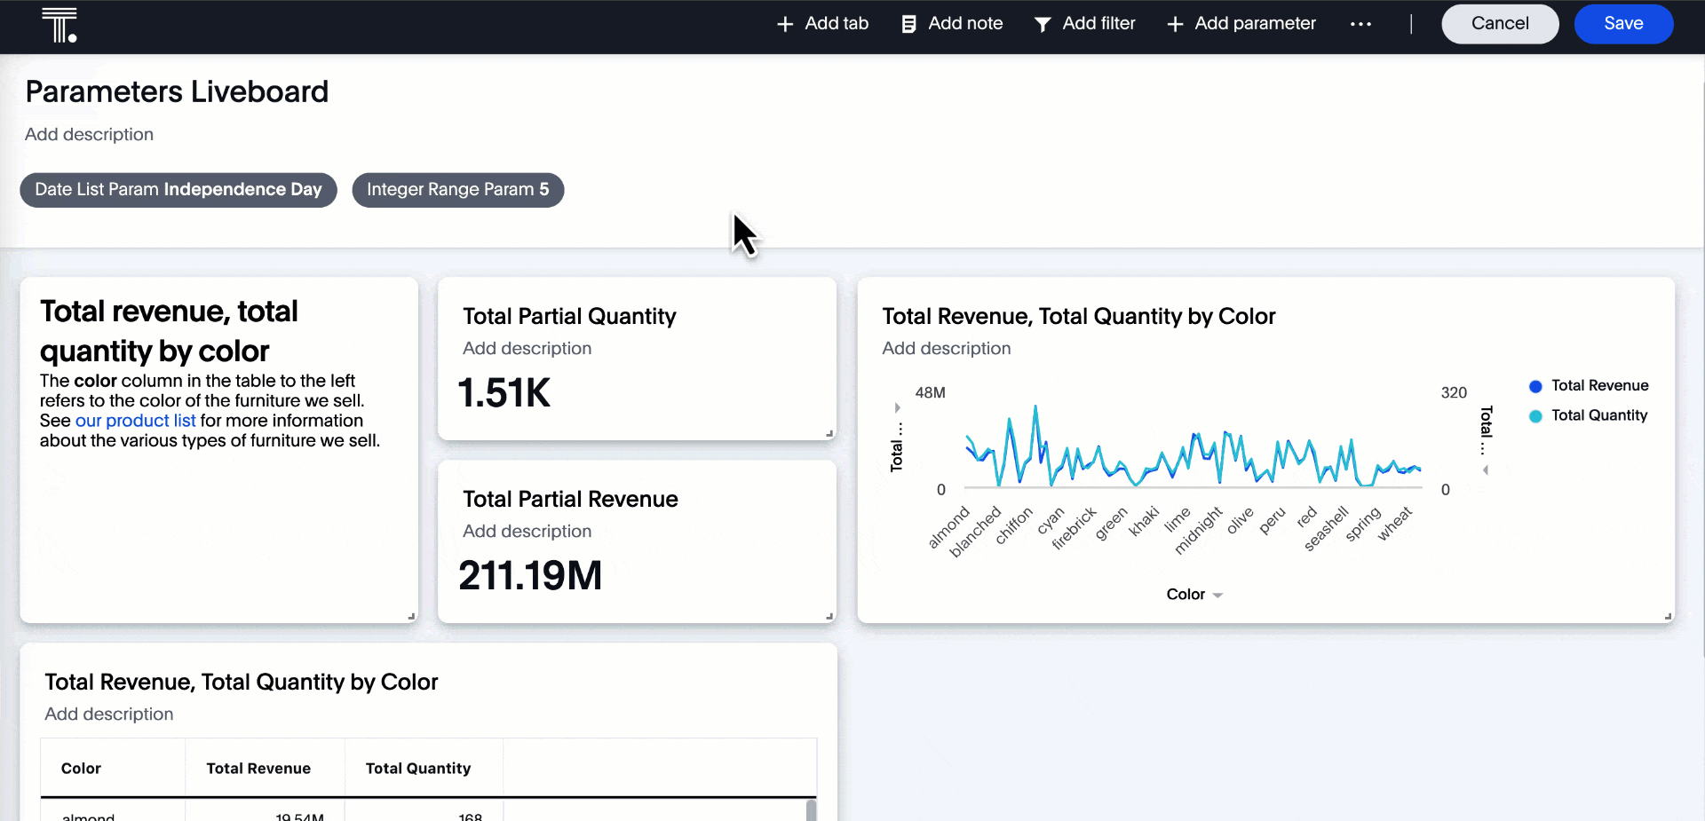Save the Liveboard changes

1622,24
